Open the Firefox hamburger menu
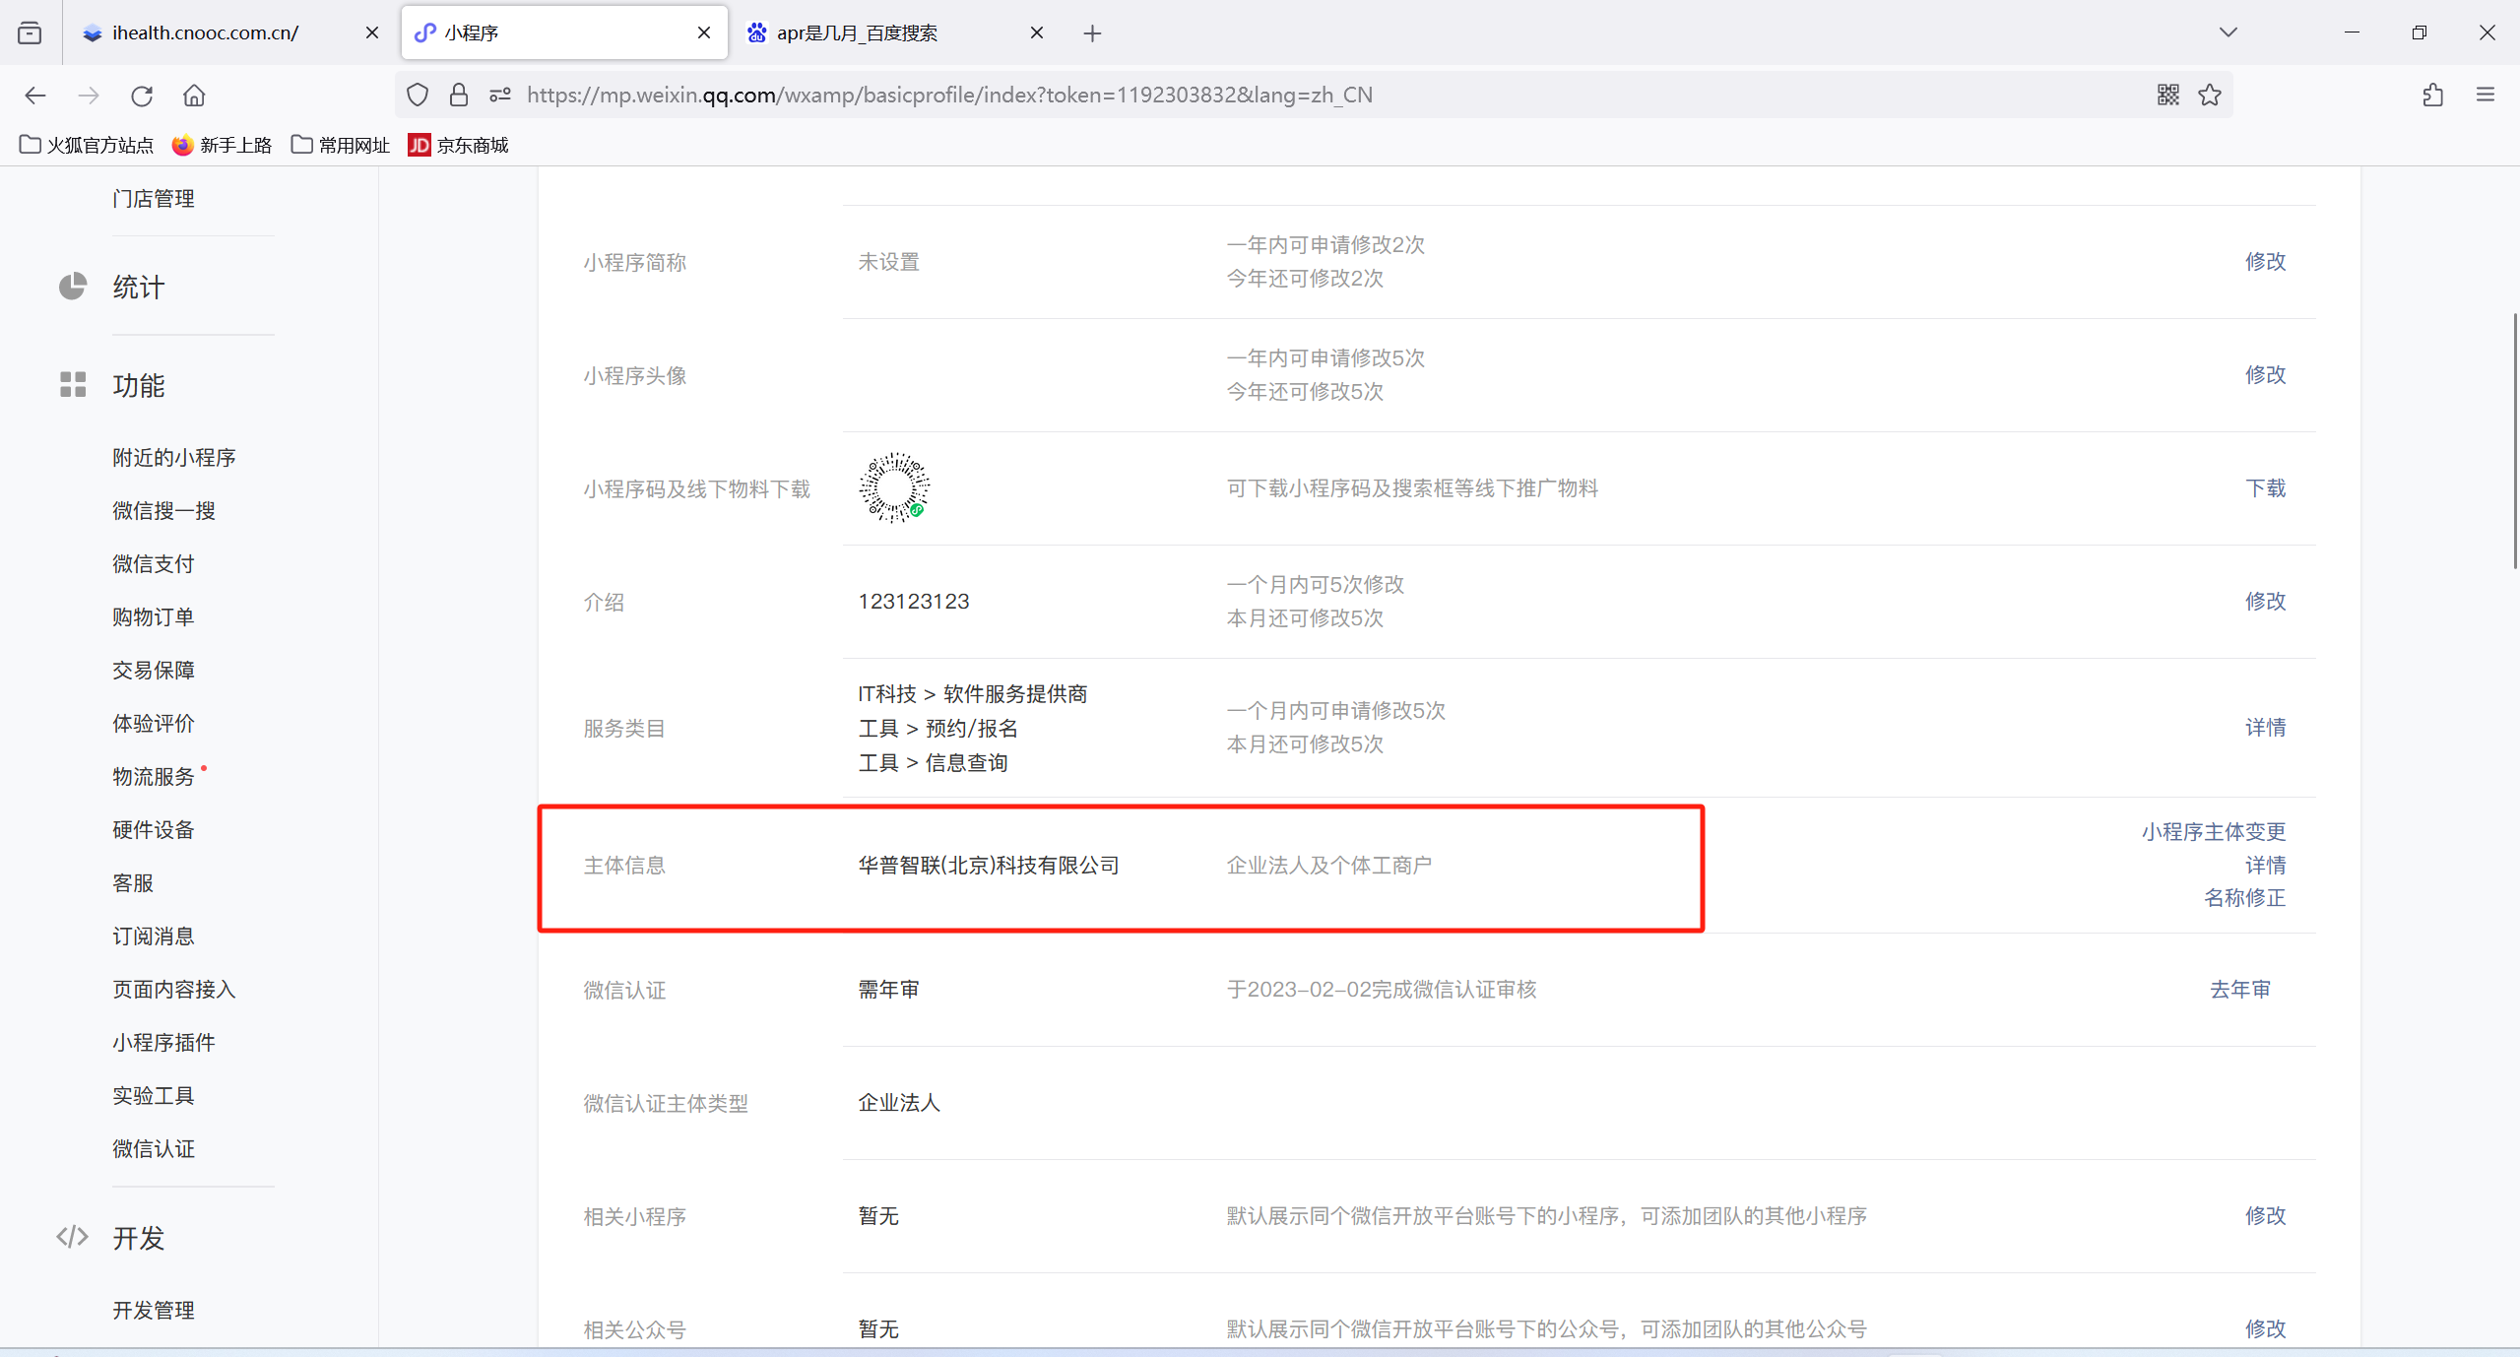This screenshot has height=1357, width=2520. (2485, 95)
